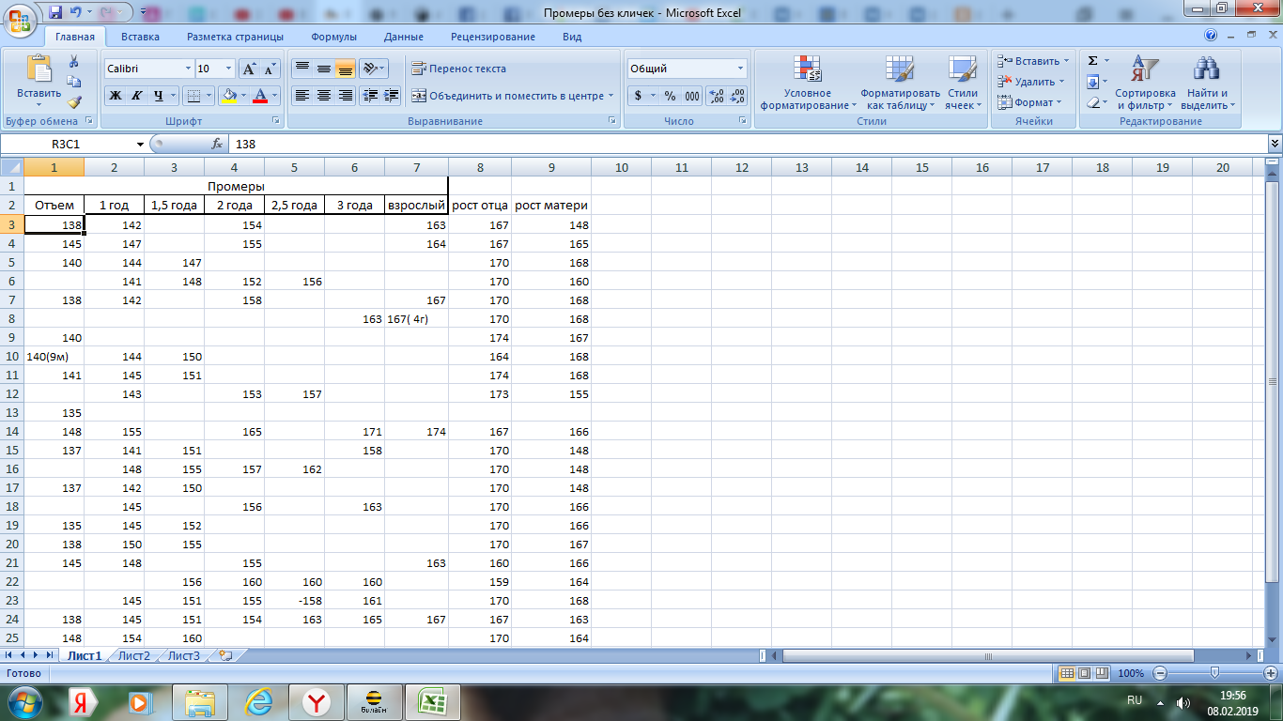Click the Copy icon in clipboard group
This screenshot has height=721, width=1283.
[x=74, y=82]
